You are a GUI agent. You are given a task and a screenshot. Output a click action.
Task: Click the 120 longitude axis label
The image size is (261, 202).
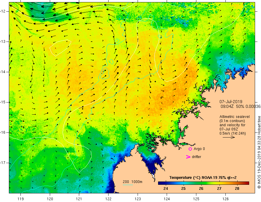(x=50, y=199)
